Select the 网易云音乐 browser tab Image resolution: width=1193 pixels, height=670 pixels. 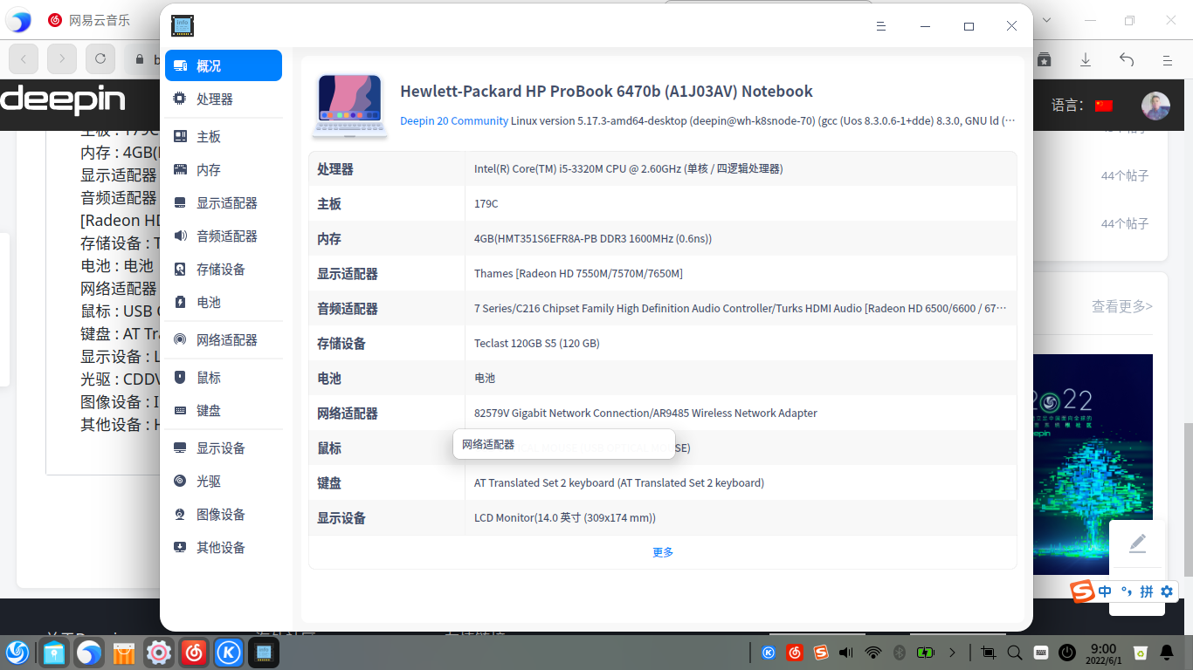(95, 19)
